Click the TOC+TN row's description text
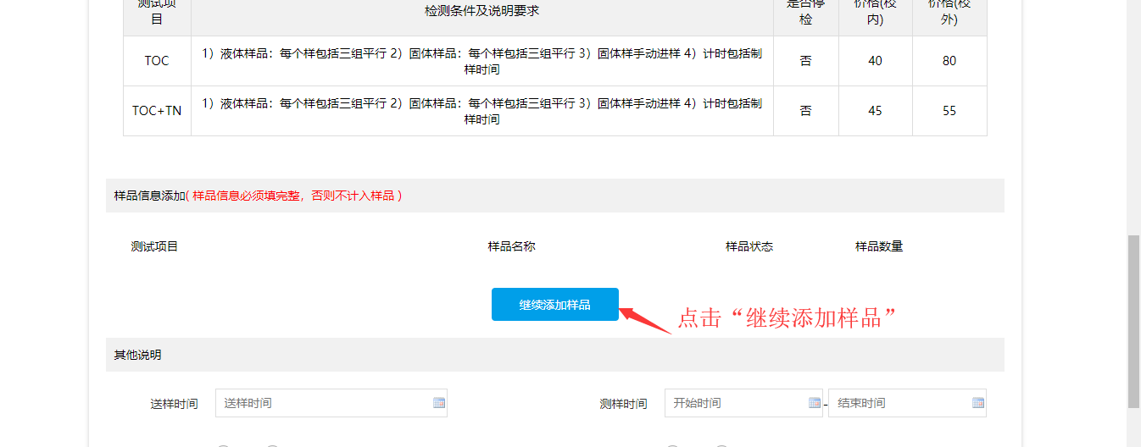Screen dimensions: 1141x447 pos(481,111)
